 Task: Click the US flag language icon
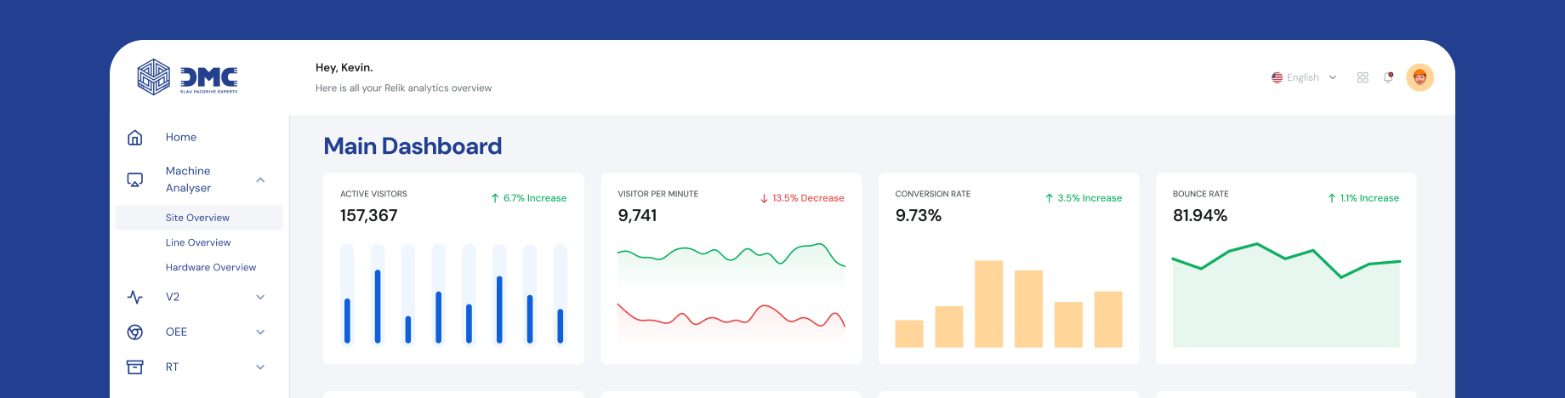[x=1277, y=77]
